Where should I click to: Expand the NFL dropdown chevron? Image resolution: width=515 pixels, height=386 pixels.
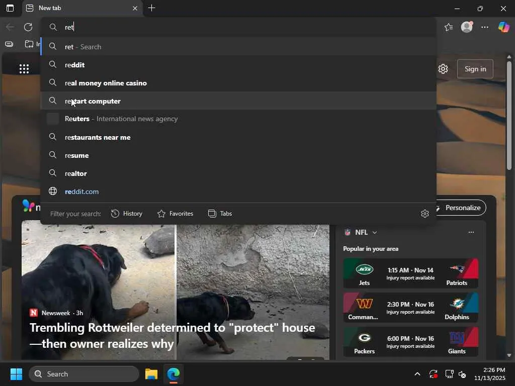point(375,232)
